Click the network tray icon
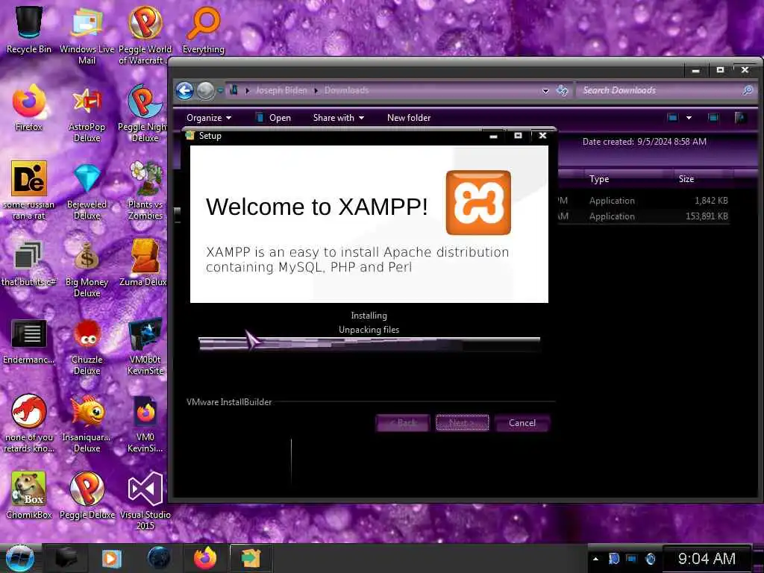764x573 pixels. coord(632,559)
